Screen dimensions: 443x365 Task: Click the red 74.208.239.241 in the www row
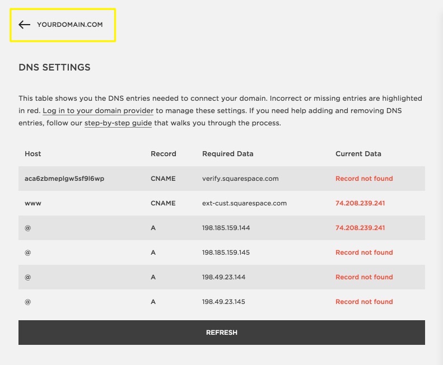[360, 203]
